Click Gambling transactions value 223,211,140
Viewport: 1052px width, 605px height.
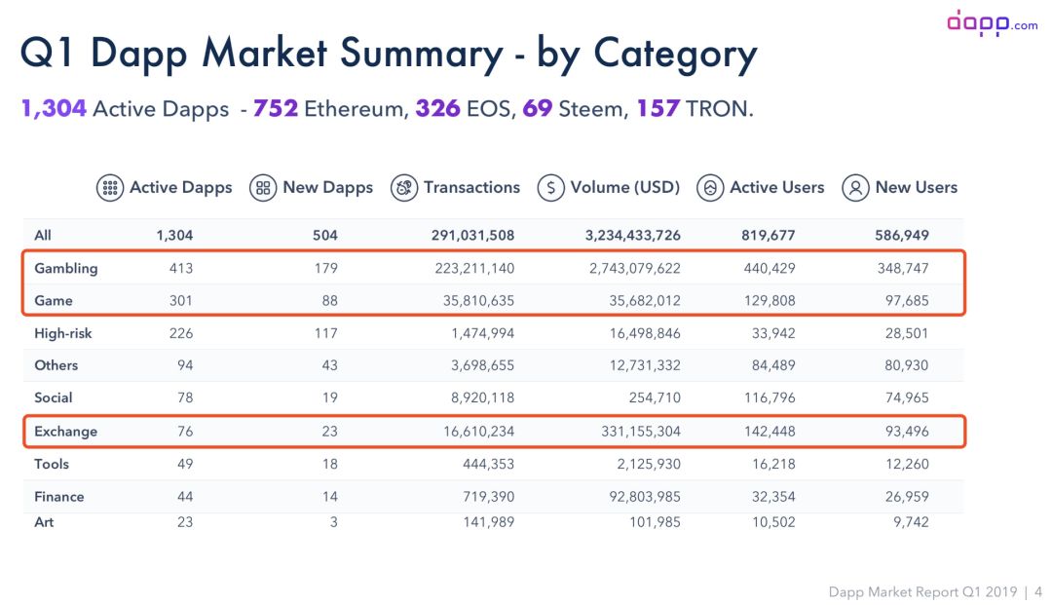click(x=474, y=268)
